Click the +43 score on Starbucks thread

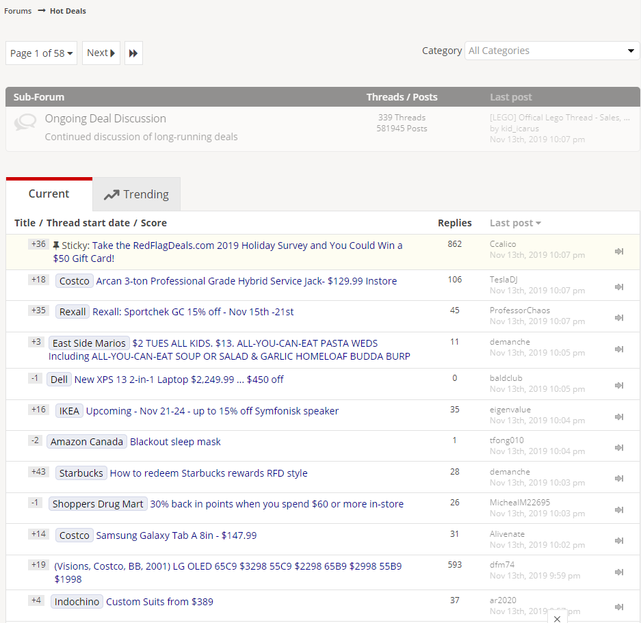[38, 472]
